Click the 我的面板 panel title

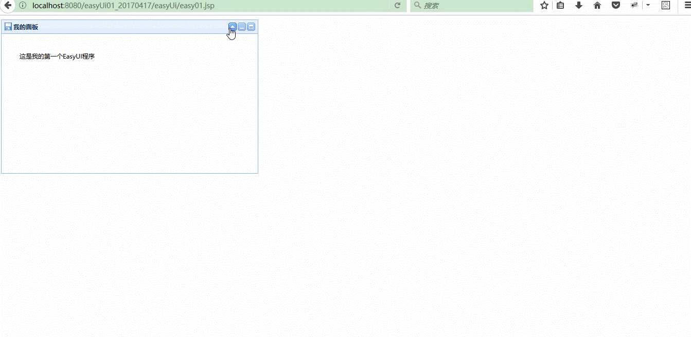point(26,27)
